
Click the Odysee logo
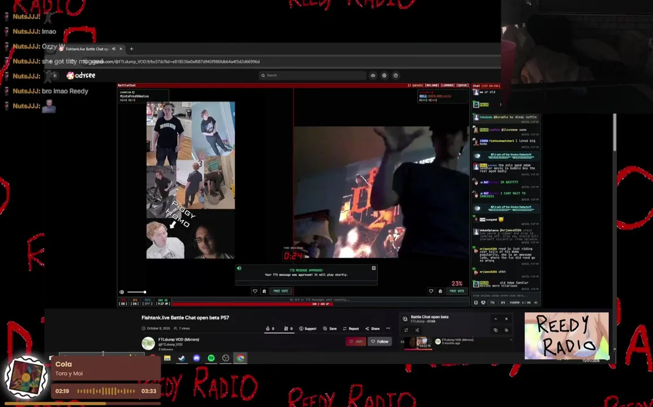click(x=81, y=75)
